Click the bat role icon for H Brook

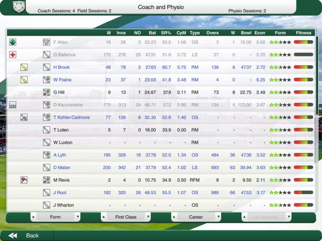click(46, 67)
